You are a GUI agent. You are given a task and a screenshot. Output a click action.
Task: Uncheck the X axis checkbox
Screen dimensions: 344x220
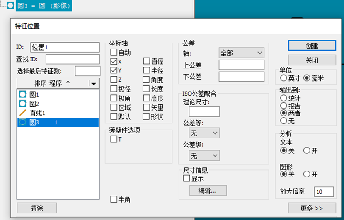tap(114, 61)
